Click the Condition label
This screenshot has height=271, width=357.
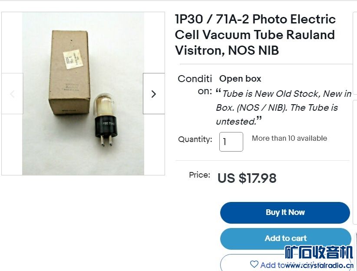point(195,85)
